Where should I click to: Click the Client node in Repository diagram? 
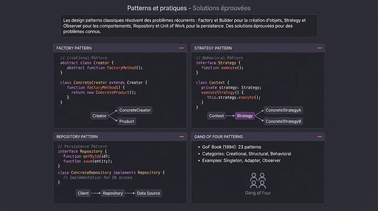[83, 193]
